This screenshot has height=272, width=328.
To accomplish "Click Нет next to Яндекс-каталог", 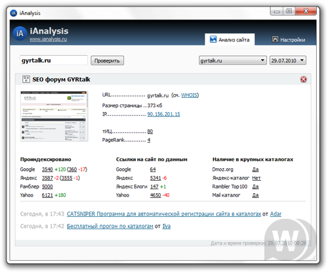I will (x=256, y=178).
